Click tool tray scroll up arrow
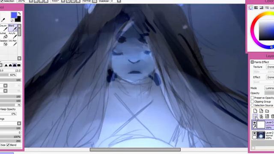This screenshot has width=274, height=154. 19,26
